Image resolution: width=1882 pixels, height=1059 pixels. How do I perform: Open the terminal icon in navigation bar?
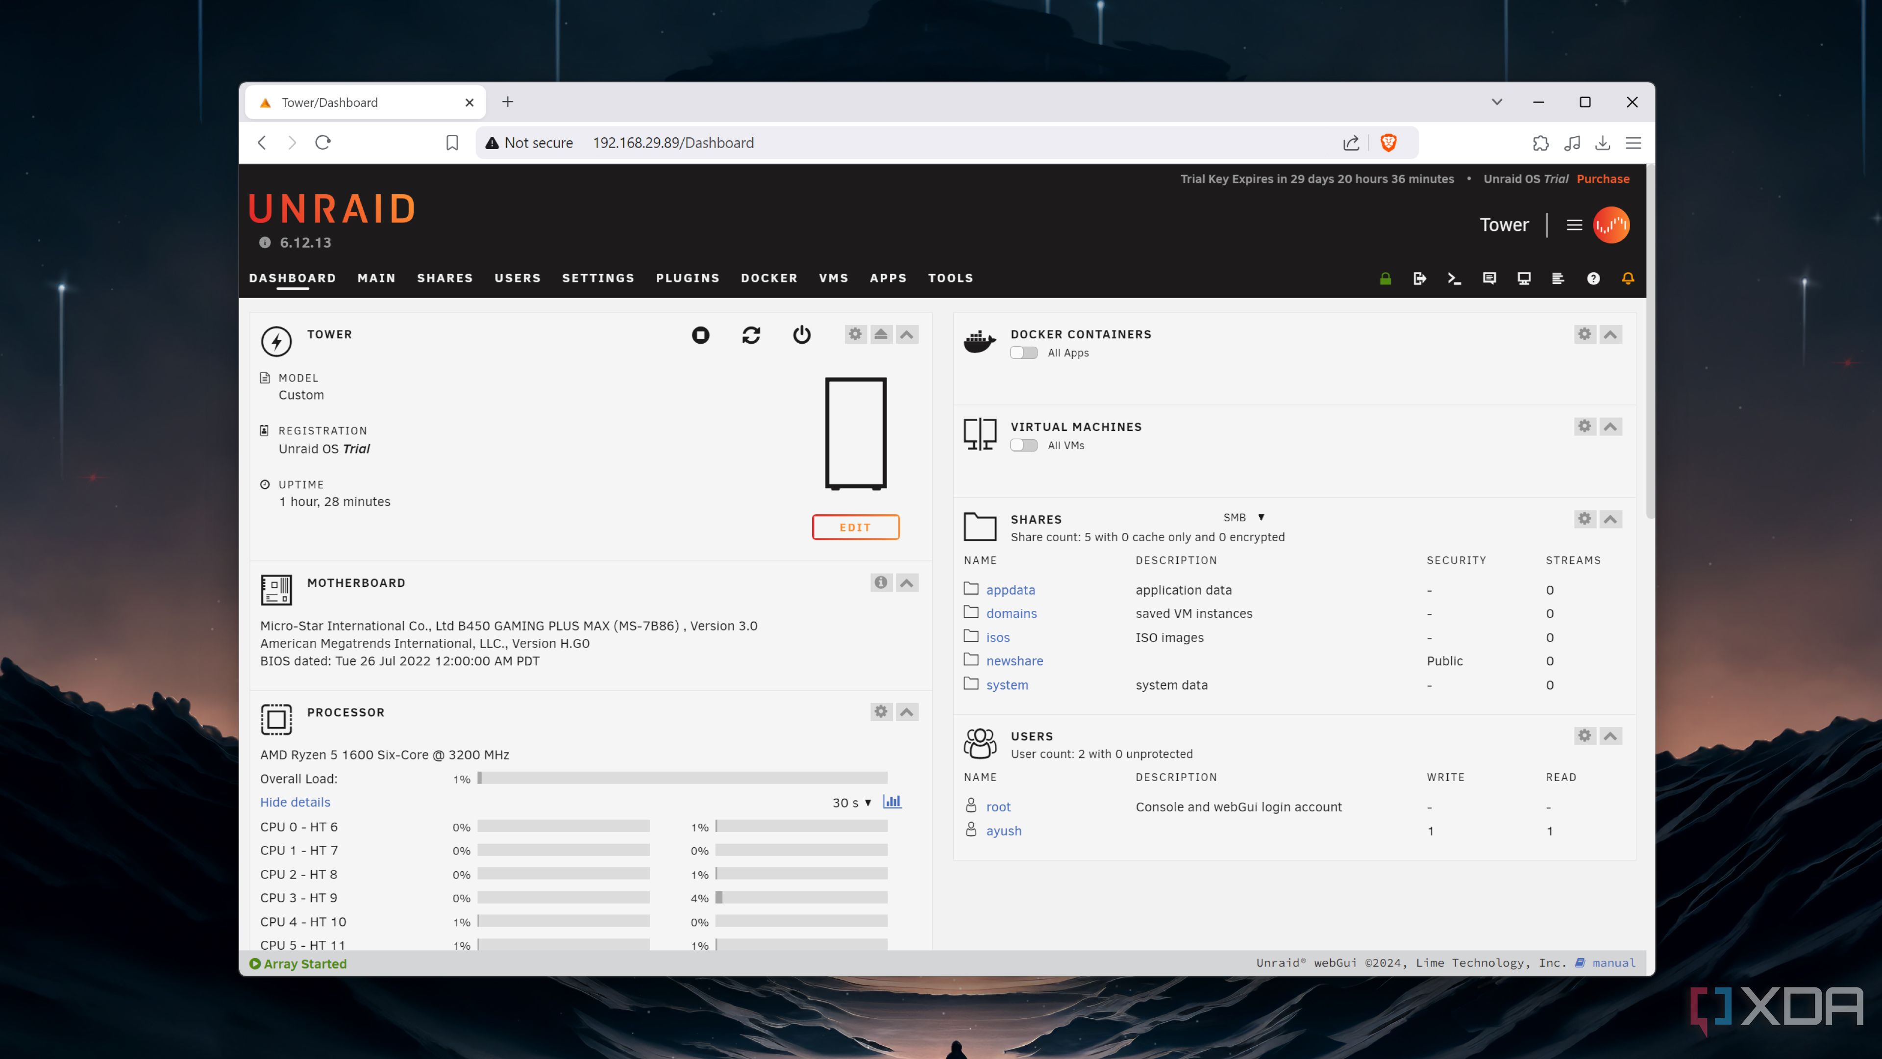point(1454,278)
